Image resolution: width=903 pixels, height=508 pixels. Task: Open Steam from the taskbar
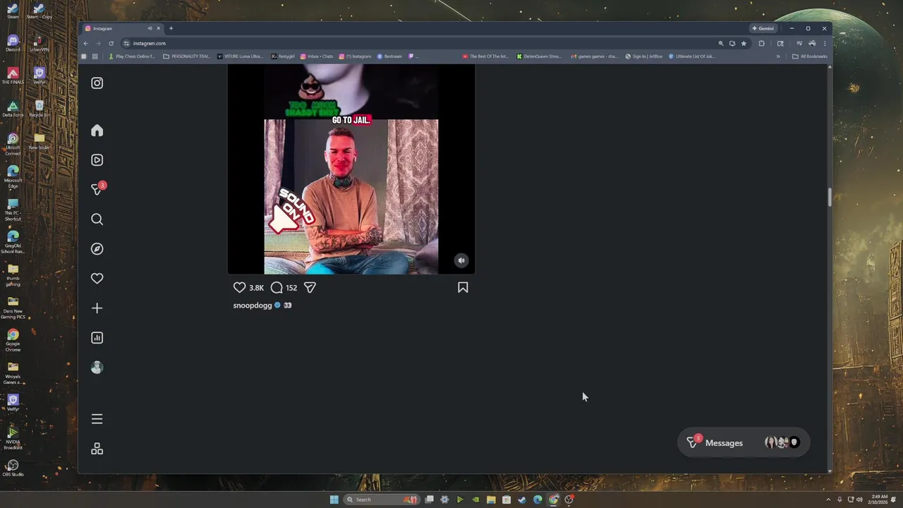pos(522,500)
